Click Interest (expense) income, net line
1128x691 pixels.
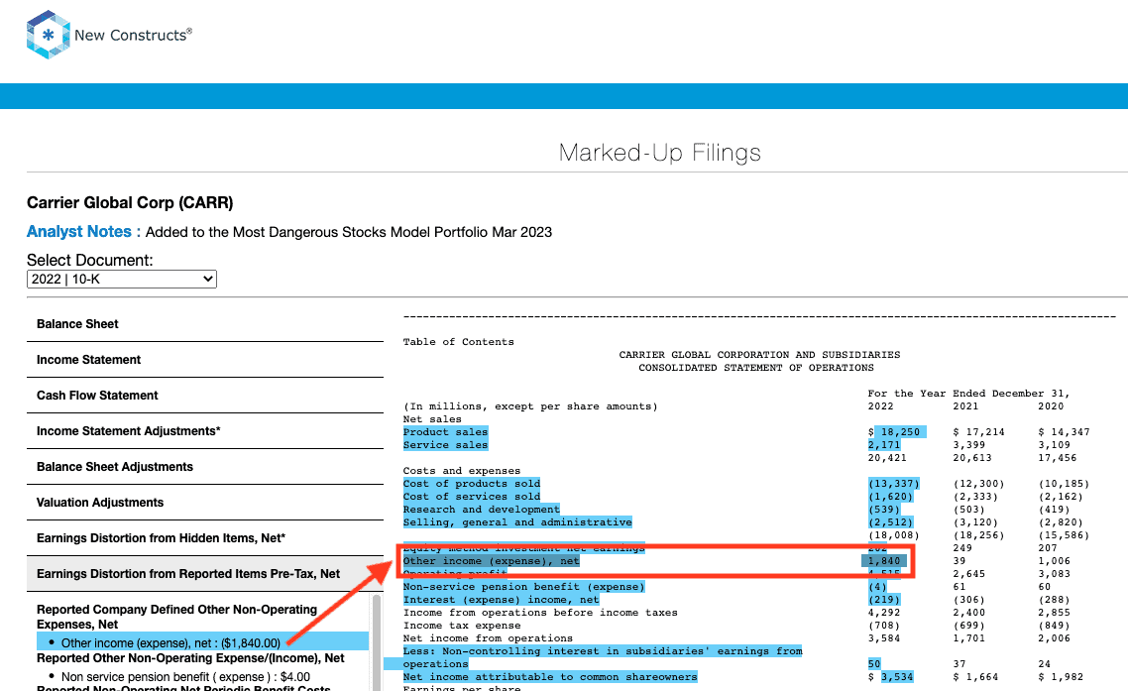[x=501, y=600]
